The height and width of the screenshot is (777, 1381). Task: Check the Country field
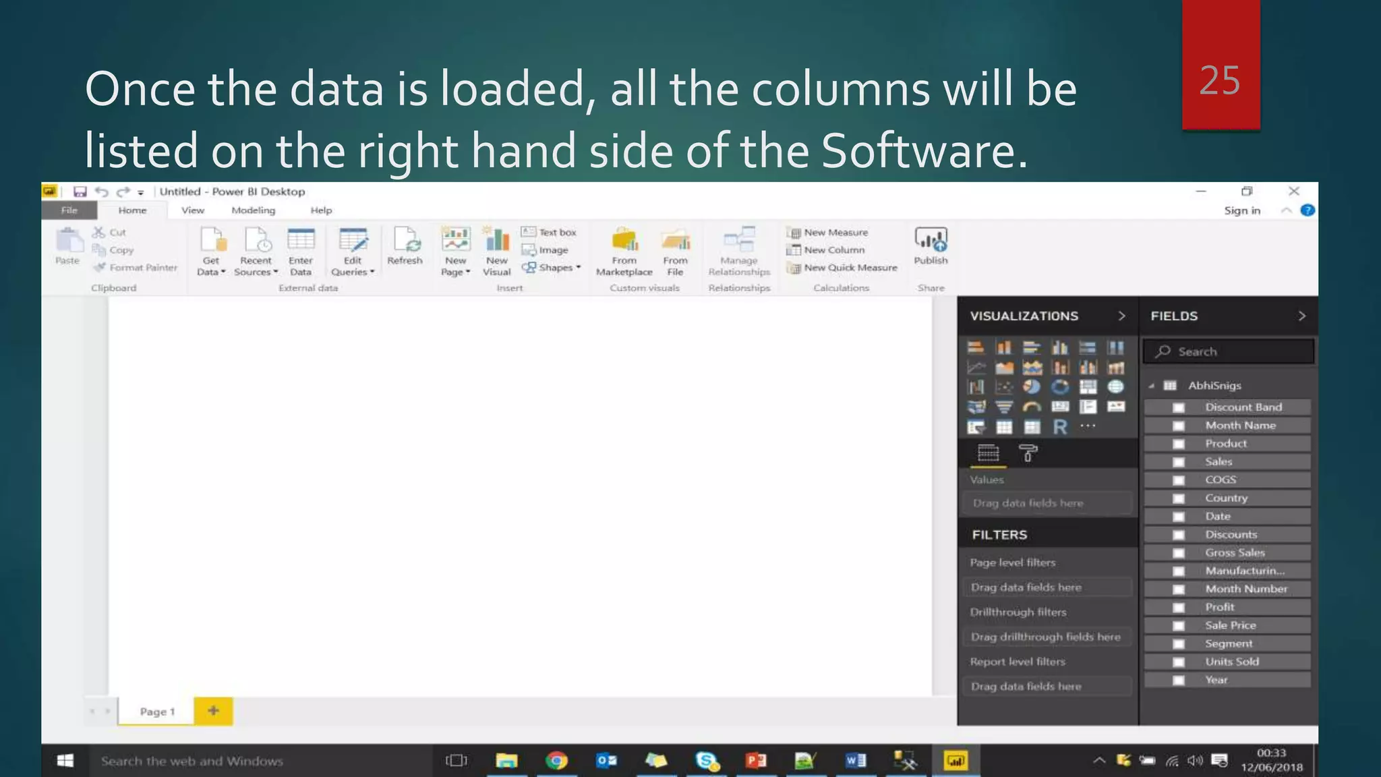click(x=1179, y=498)
